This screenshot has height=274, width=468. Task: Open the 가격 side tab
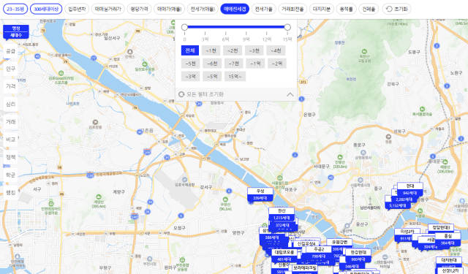(x=11, y=86)
